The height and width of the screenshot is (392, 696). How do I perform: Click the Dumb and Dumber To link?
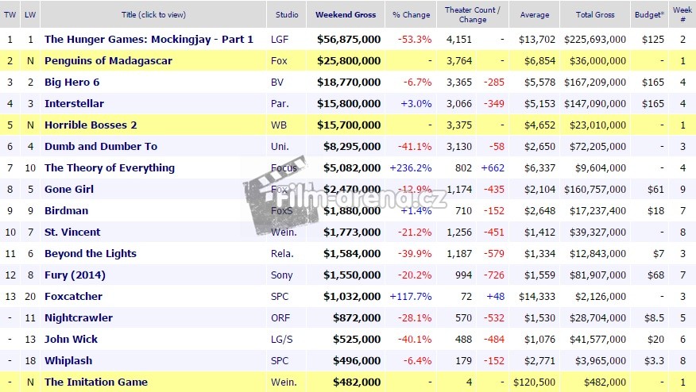(101, 146)
